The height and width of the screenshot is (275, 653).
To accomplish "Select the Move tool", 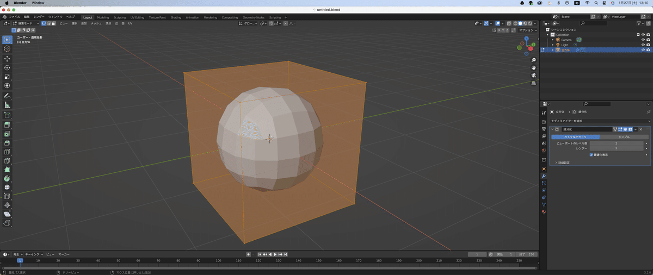I will [x=7, y=59].
